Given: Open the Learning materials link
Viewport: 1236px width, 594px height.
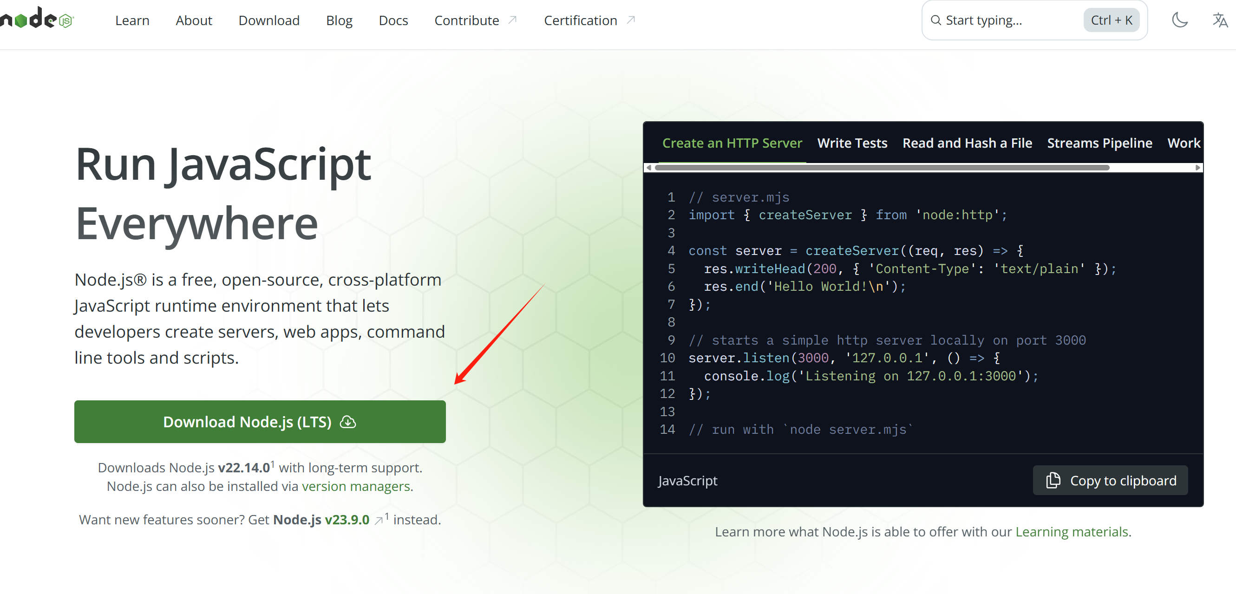Looking at the screenshot, I should tap(1072, 532).
